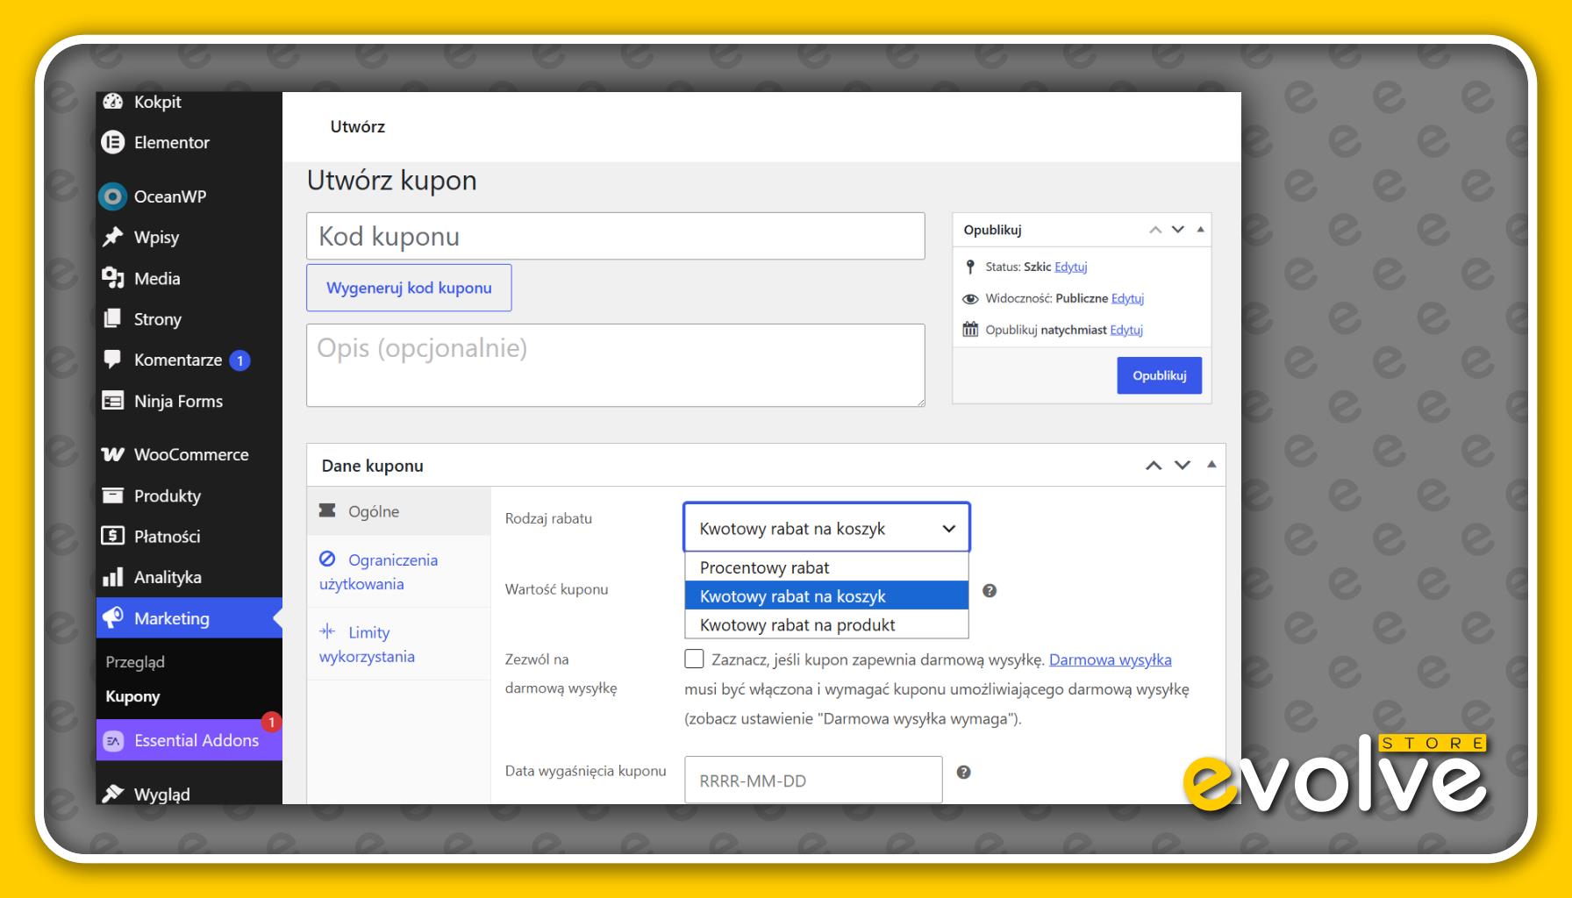
Task: Click the Komentarze notification badge
Action: click(x=240, y=360)
